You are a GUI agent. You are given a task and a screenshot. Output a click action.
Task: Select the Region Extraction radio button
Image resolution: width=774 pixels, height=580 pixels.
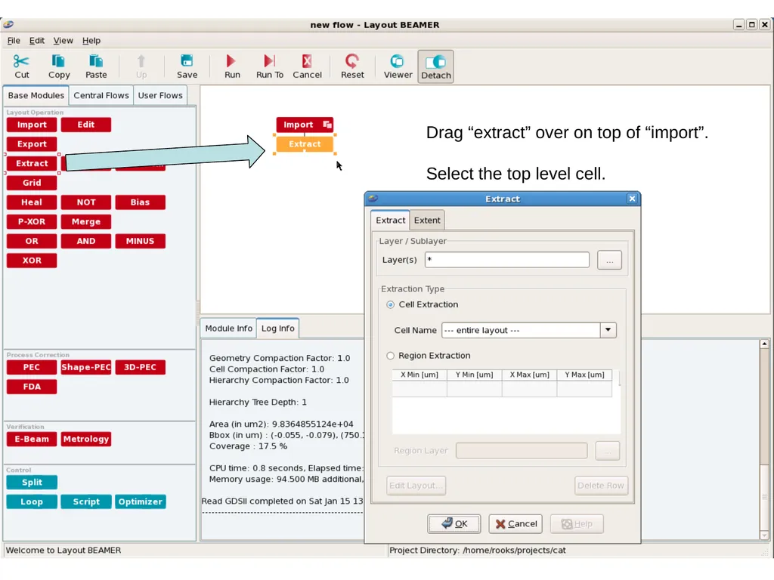pyautogui.click(x=391, y=356)
